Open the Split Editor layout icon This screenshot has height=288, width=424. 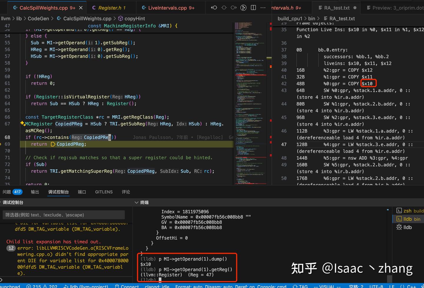pos(253,8)
